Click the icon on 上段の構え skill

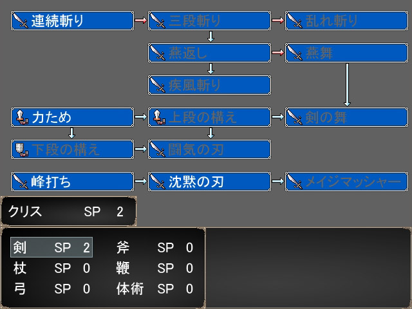[x=158, y=117]
